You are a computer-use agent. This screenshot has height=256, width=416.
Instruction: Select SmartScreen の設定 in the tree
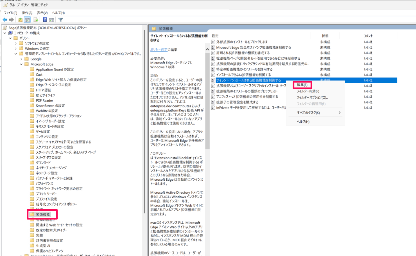tap(50, 106)
